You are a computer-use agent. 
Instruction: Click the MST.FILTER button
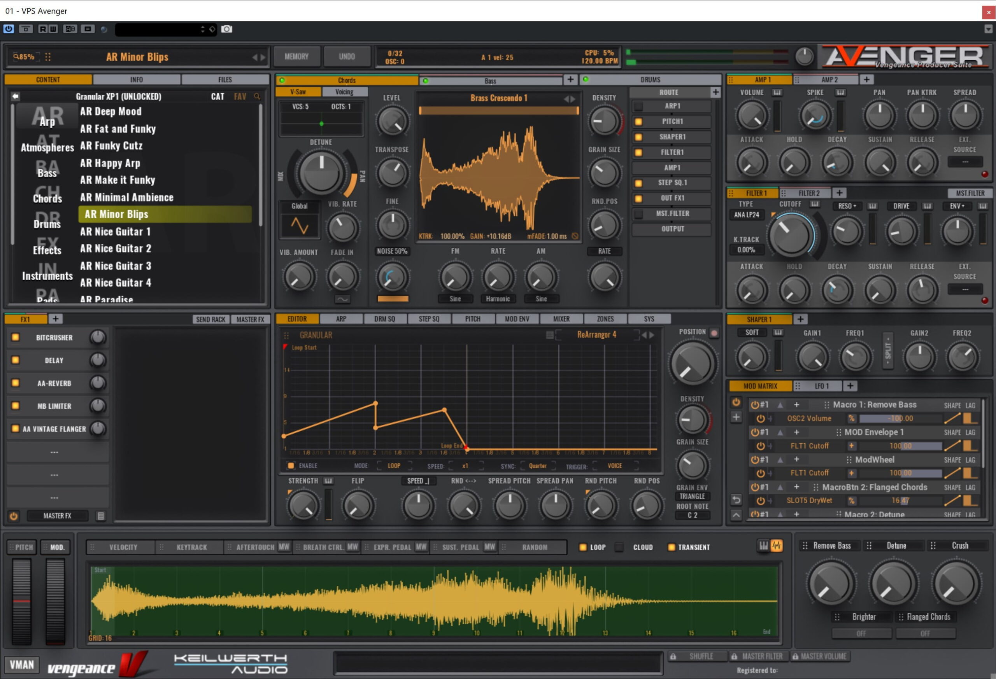[970, 193]
